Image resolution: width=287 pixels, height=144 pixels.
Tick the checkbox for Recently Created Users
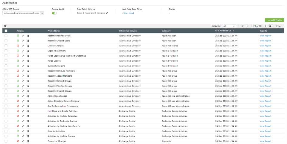(6, 41)
